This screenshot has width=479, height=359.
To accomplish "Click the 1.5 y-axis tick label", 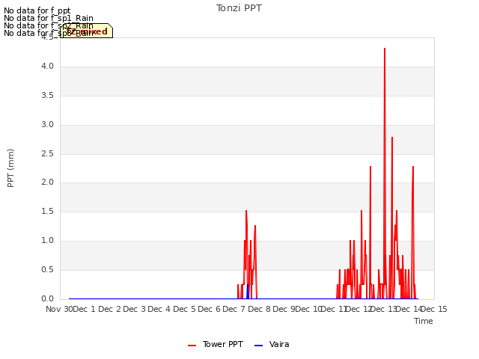I will [47, 212].
